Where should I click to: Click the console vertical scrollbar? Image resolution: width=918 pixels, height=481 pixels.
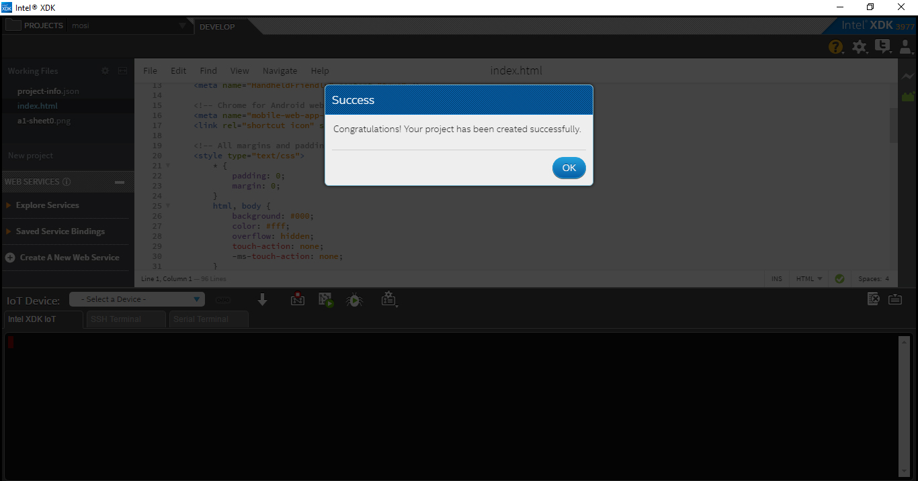(x=904, y=406)
